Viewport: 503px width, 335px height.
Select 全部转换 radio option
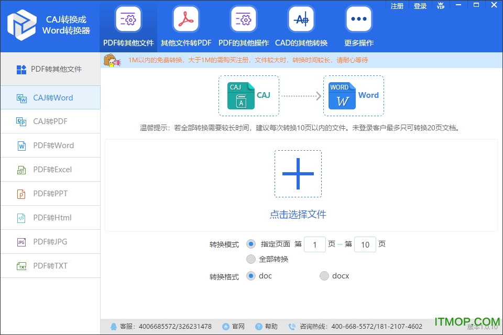tap(251, 259)
